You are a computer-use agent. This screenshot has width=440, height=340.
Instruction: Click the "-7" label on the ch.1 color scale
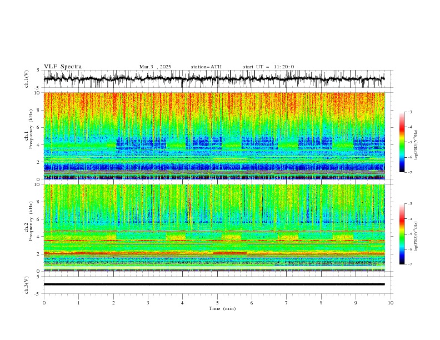(x=409, y=172)
